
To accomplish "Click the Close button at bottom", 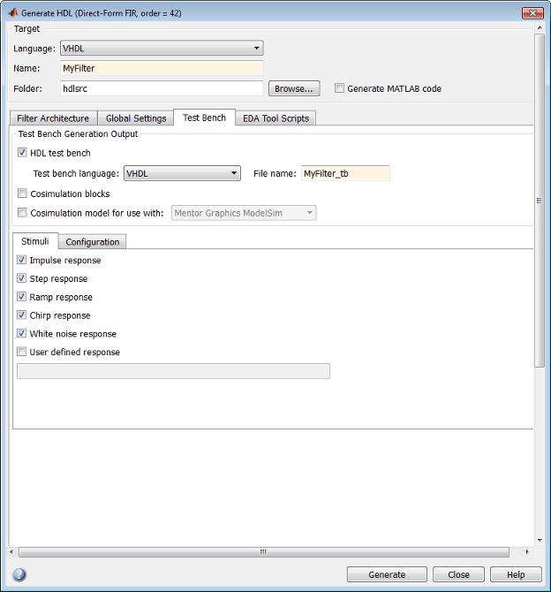I will click(x=458, y=574).
